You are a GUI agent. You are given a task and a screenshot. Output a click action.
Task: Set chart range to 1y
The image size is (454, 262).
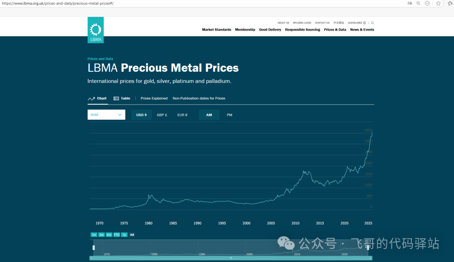(124, 235)
